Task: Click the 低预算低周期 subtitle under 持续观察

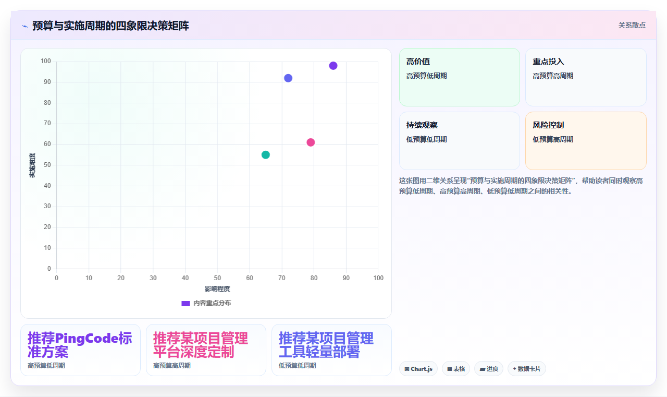Action: point(426,140)
